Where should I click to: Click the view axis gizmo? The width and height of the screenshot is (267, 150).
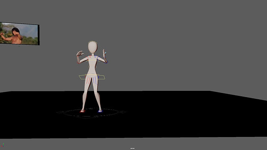click(x=3, y=145)
